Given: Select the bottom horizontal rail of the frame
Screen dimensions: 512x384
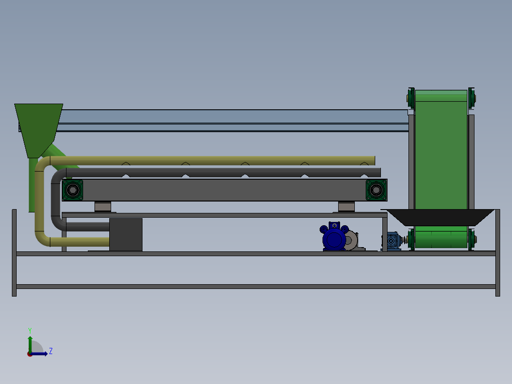Looking at the screenshot, I should [256, 287].
